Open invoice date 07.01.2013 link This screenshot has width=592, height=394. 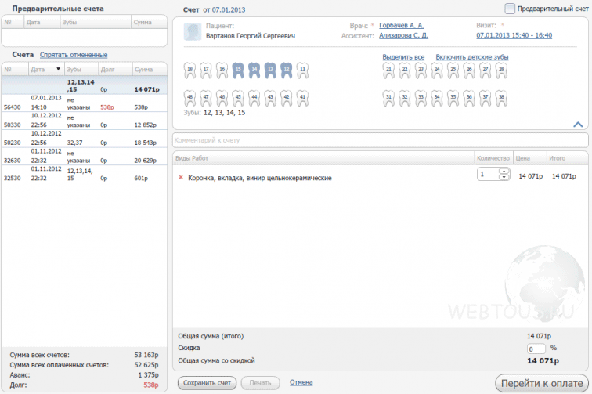(x=229, y=10)
